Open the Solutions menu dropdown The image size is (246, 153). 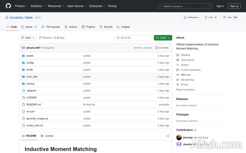tap(37, 6)
